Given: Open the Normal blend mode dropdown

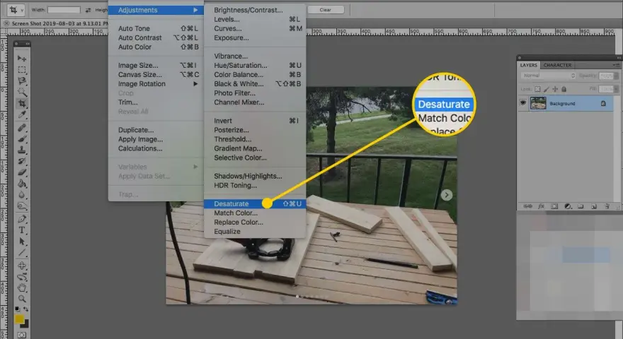Looking at the screenshot, I should pos(548,76).
